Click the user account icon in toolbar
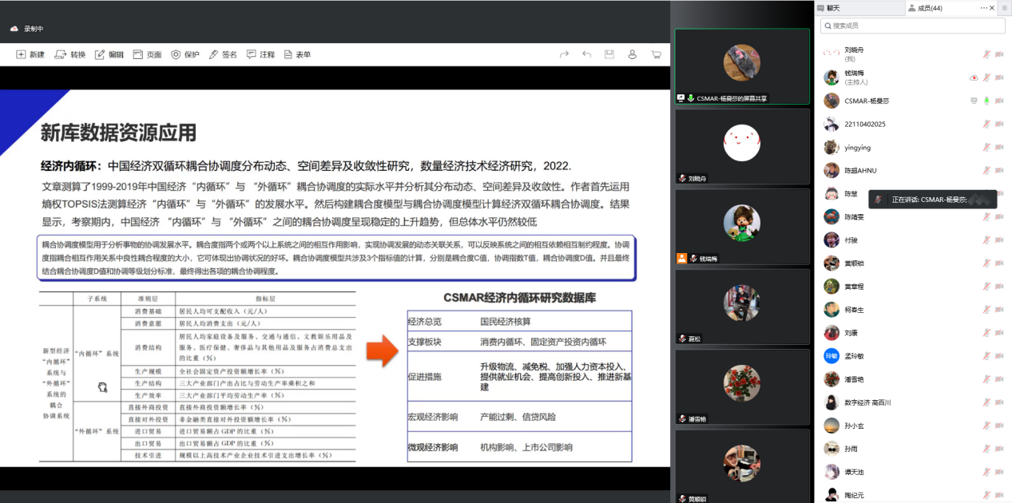This screenshot has height=503, width=1012. click(x=633, y=54)
